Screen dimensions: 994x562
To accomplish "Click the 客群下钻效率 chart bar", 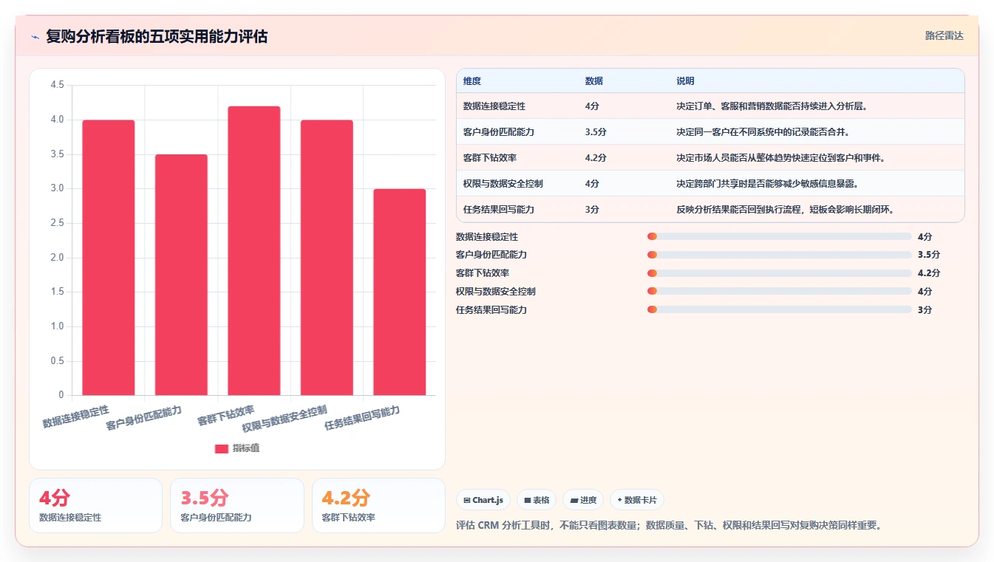I will (x=254, y=250).
